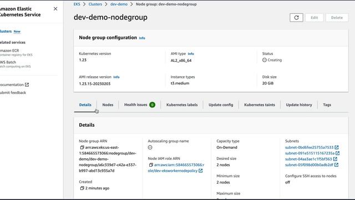Select the capacity type On-Demand
This screenshot has width=355, height=200.
227,147
